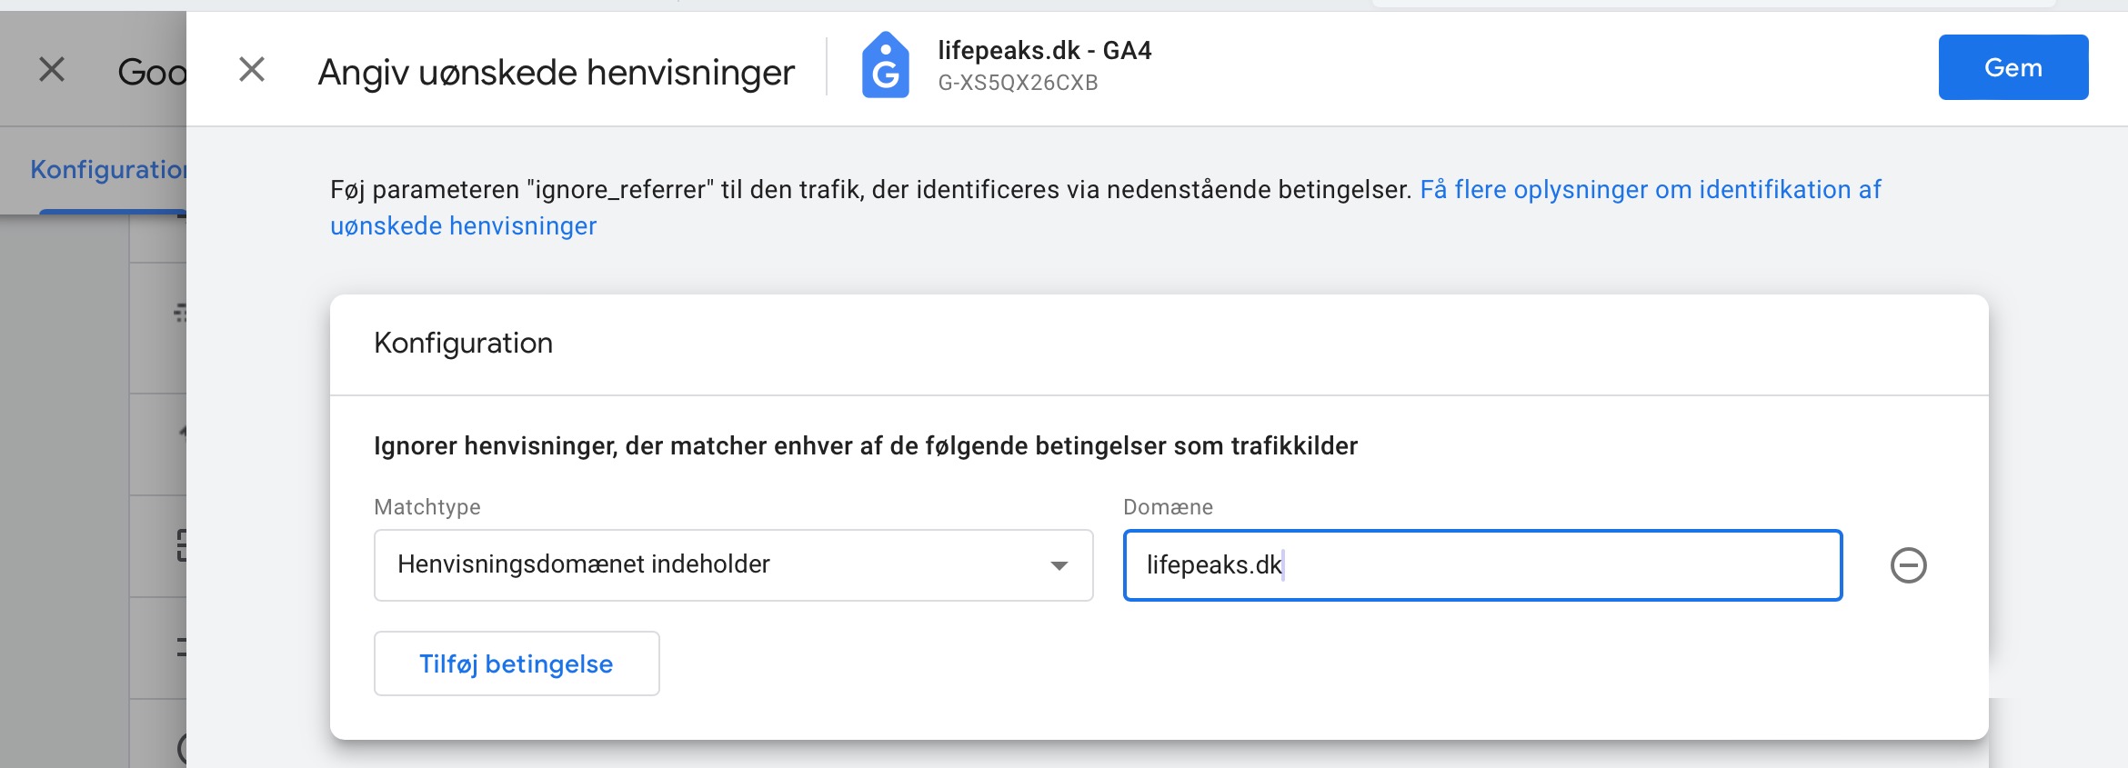Screen dimensions: 2128x768
Task: Open the link about identifying unwanted referrals
Action: (1650, 190)
